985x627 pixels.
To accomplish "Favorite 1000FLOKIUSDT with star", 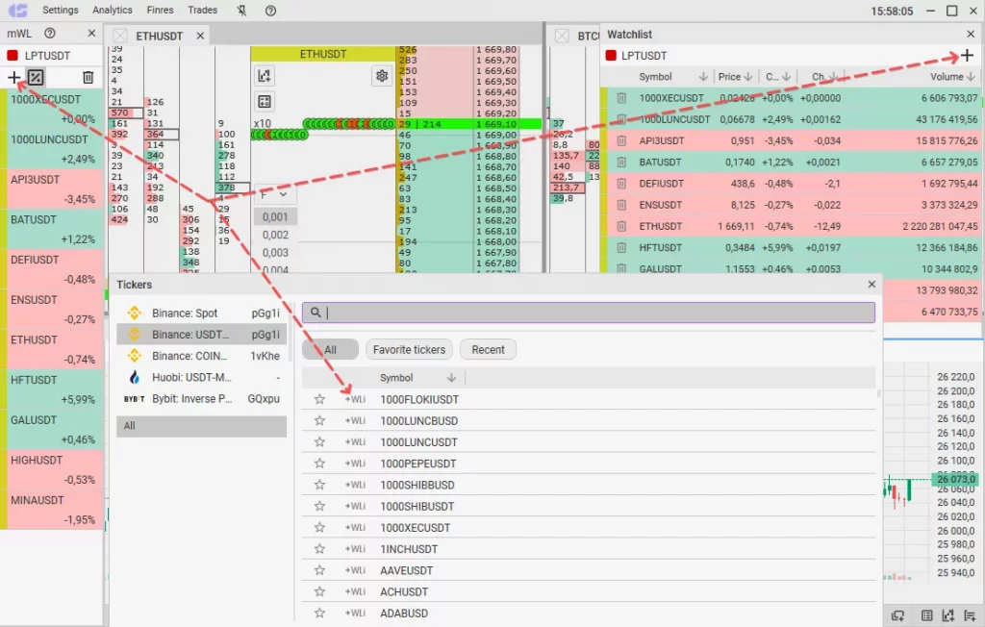I will click(x=319, y=399).
